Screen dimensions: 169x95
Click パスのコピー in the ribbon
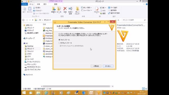[38, 11]
